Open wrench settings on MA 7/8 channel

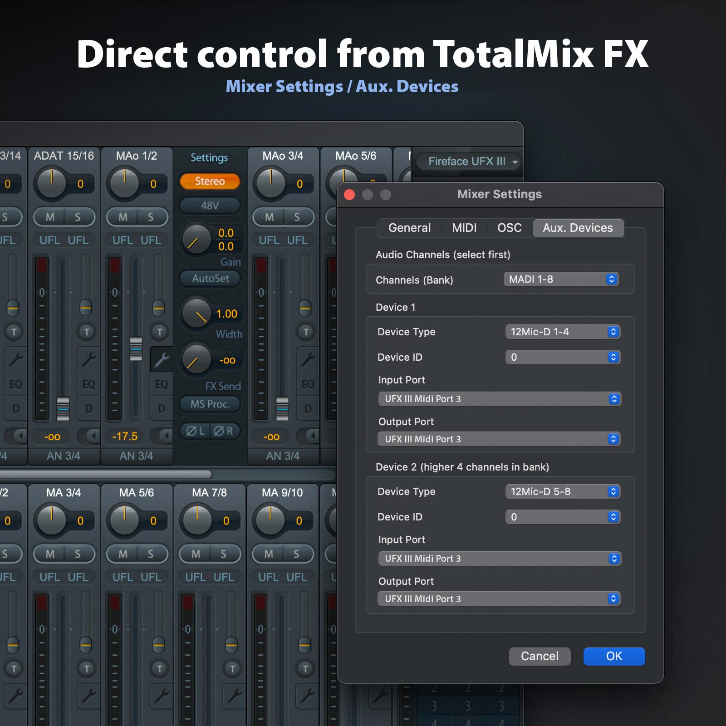click(x=234, y=696)
